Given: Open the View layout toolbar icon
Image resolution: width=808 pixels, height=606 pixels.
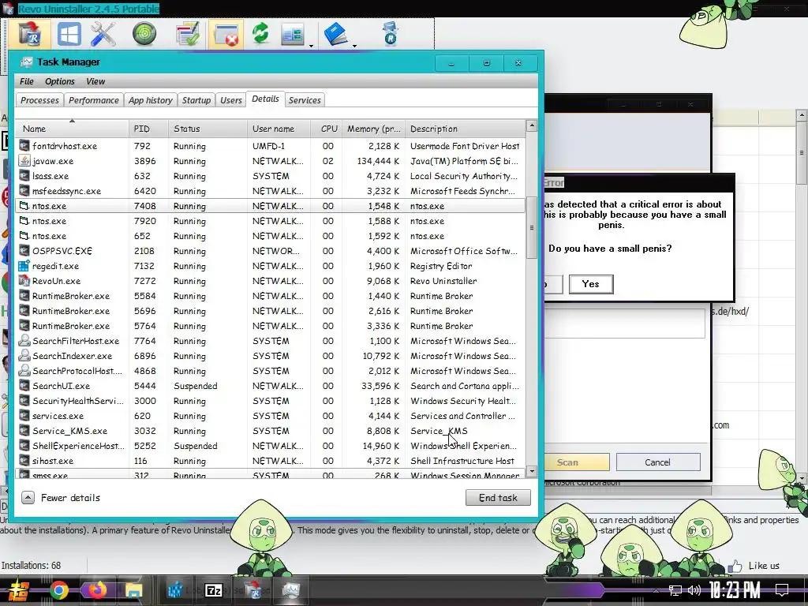Looking at the screenshot, I should pyautogui.click(x=293, y=35).
